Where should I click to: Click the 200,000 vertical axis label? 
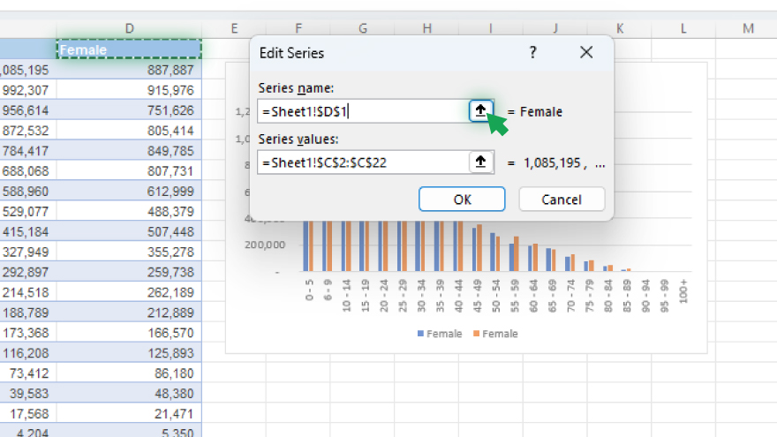click(265, 245)
